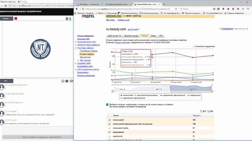Select the 'Клики' chart tab

(154, 36)
